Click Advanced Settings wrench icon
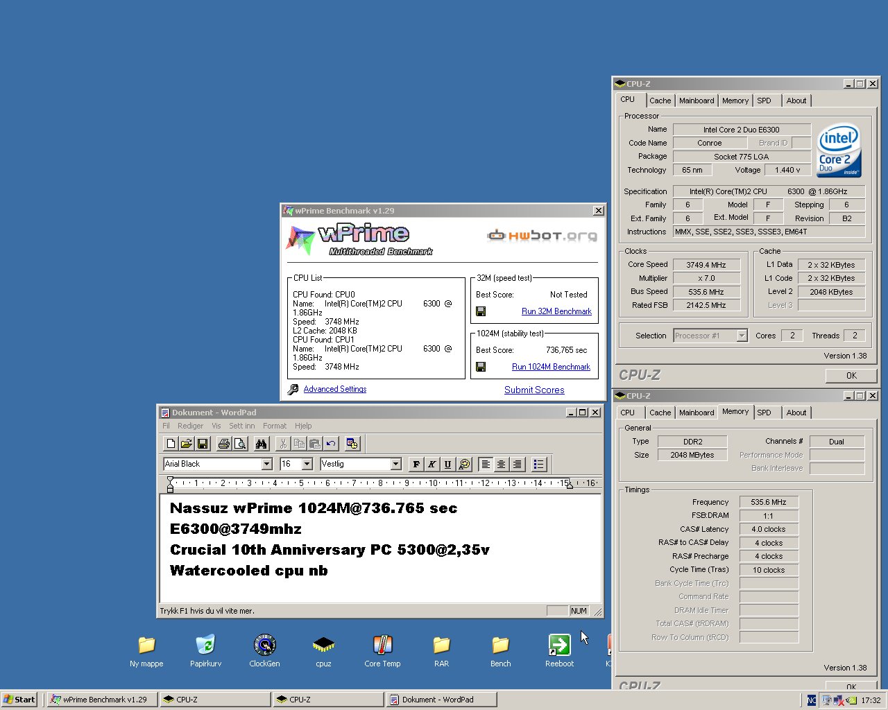The width and height of the screenshot is (888, 710). click(293, 389)
